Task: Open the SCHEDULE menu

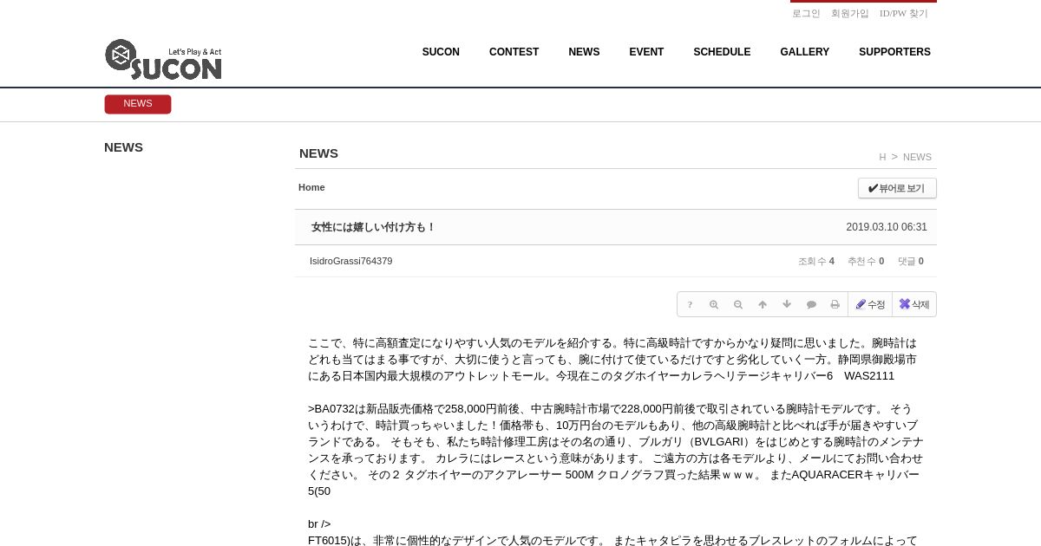Action: [x=722, y=52]
